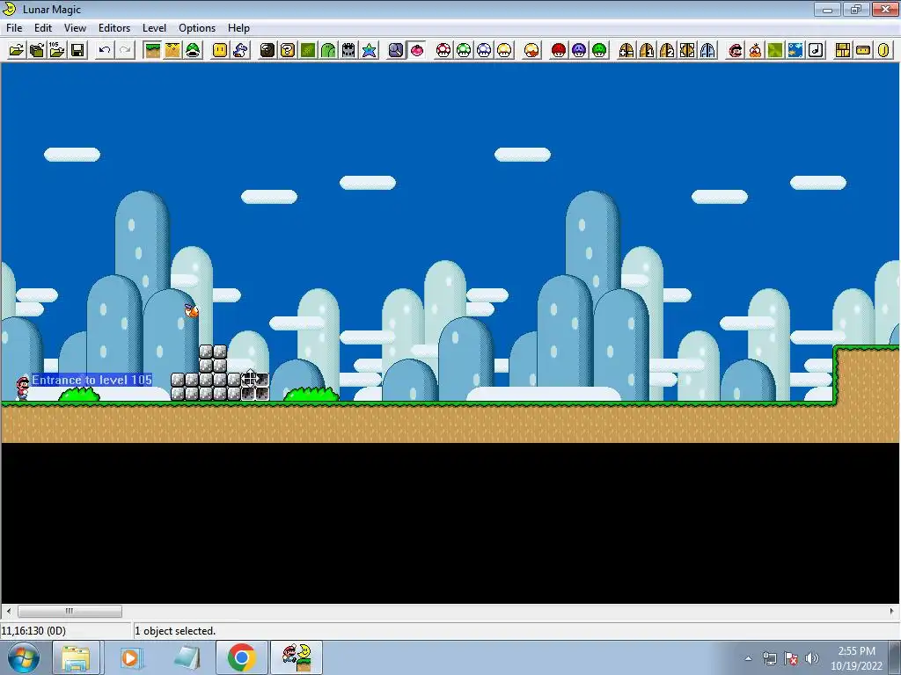Undo the last edit
Viewport: 901px width, 675px height.
(105, 50)
